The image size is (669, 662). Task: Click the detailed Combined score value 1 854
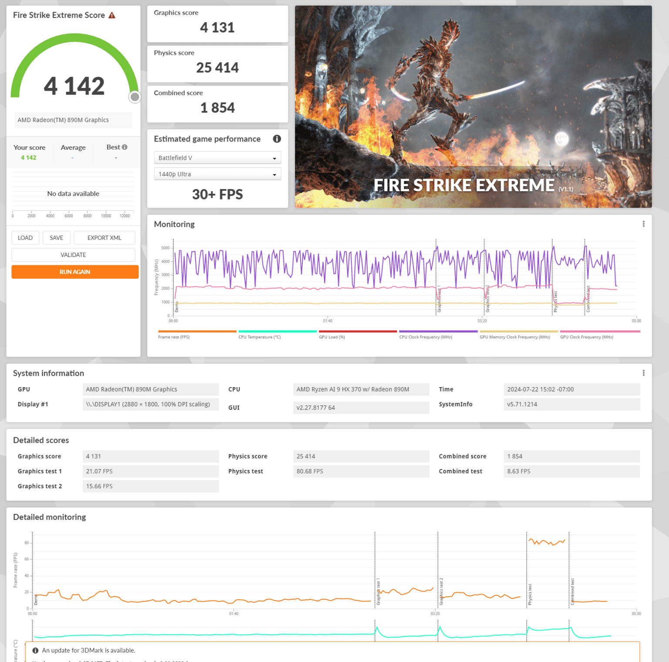pyautogui.click(x=572, y=456)
